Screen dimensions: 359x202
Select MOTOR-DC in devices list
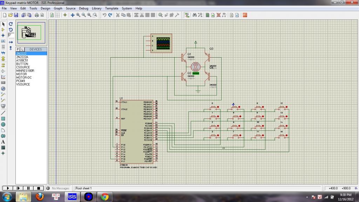23,78
